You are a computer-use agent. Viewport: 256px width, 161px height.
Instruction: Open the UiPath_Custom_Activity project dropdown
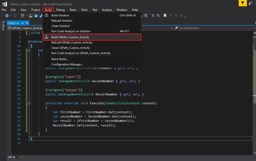(x=25, y=28)
